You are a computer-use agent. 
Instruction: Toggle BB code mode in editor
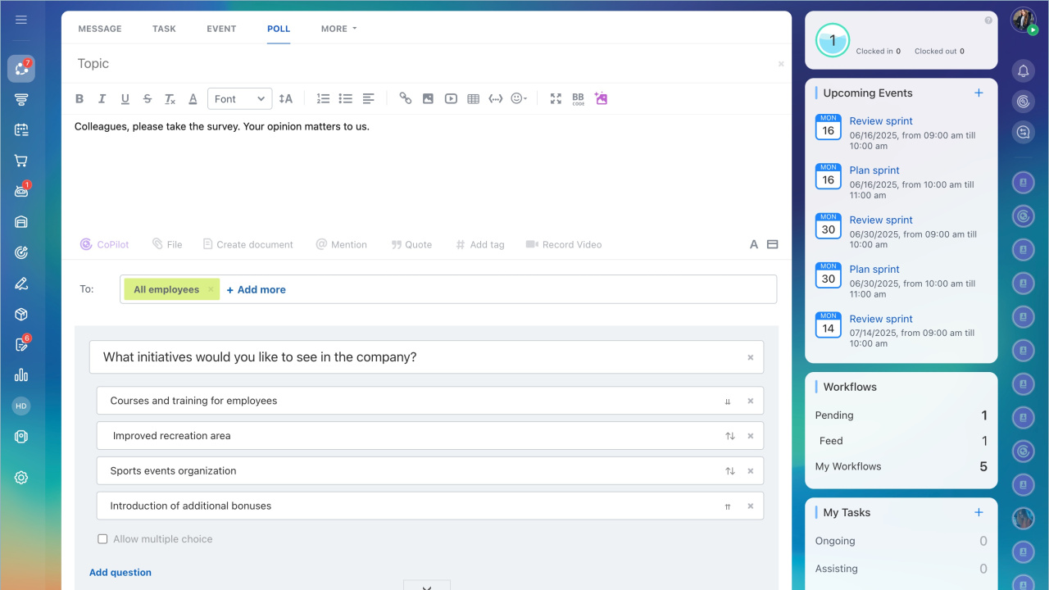[x=578, y=98]
